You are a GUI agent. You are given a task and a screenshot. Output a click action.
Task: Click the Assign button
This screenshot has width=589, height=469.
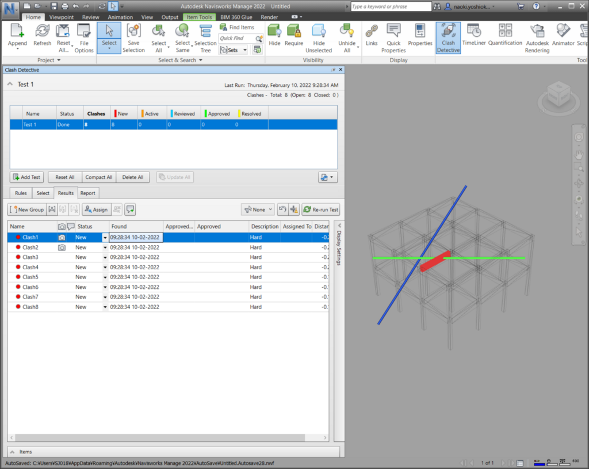(x=97, y=209)
